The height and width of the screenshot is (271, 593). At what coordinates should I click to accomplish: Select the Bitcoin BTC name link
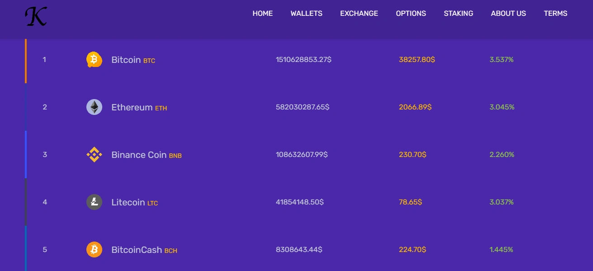click(133, 60)
